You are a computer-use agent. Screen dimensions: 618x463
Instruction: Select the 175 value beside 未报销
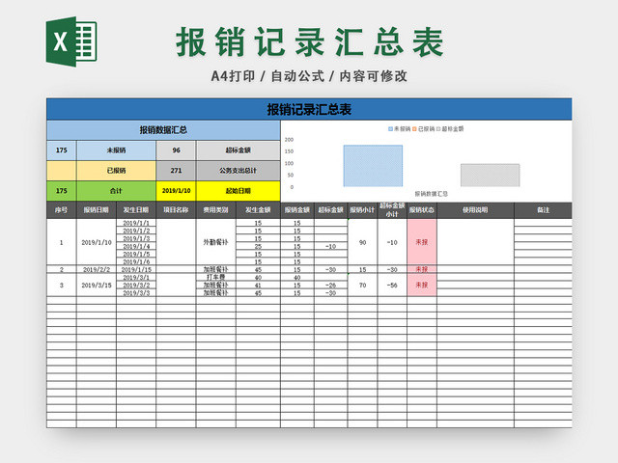click(x=62, y=150)
